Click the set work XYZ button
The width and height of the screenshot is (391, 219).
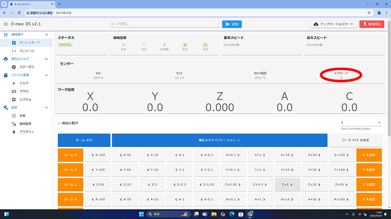[355, 140]
